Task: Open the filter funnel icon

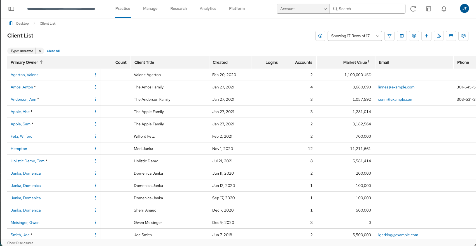Action: point(389,36)
